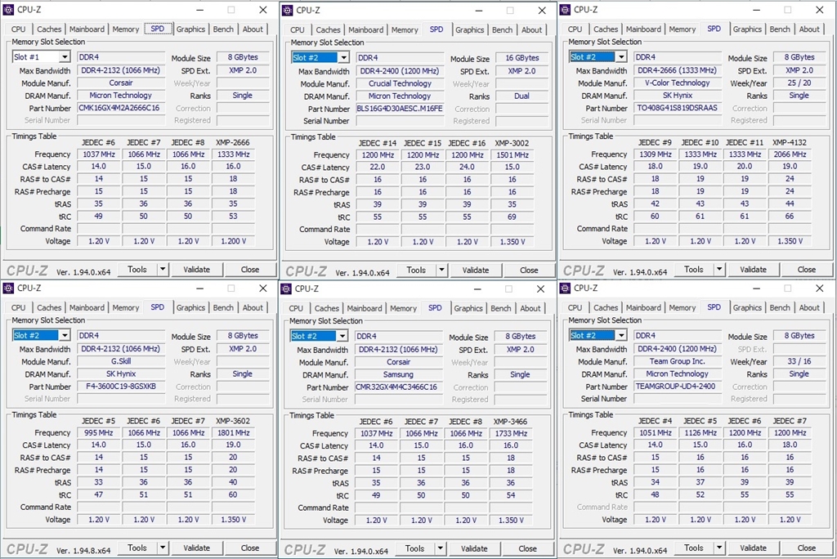
Task: Click the XMP-4132 column header
Action: coord(790,142)
